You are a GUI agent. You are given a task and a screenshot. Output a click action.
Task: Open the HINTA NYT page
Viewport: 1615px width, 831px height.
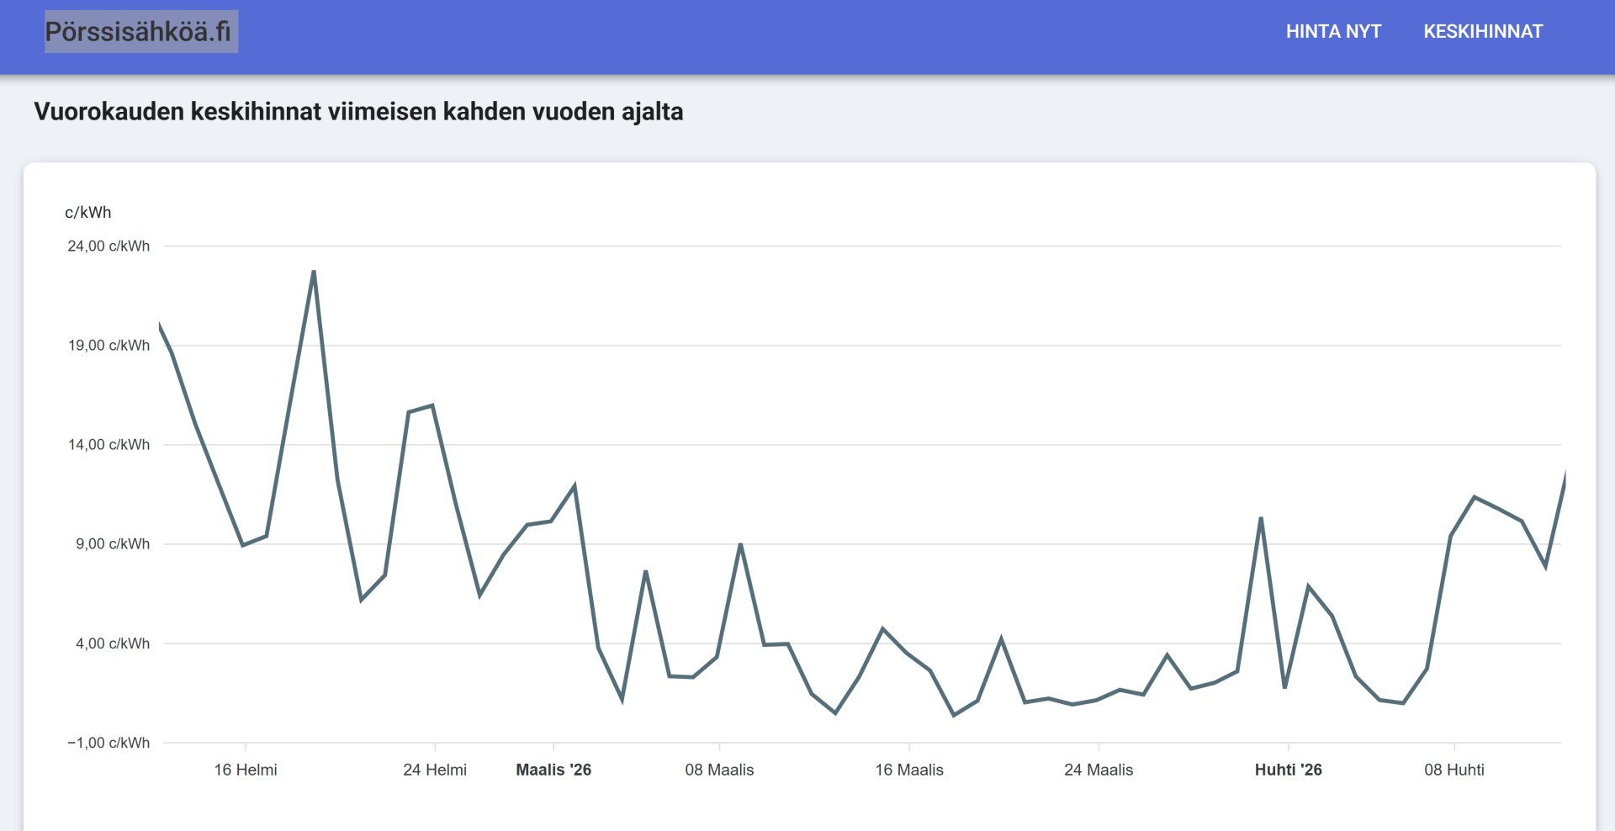point(1333,32)
